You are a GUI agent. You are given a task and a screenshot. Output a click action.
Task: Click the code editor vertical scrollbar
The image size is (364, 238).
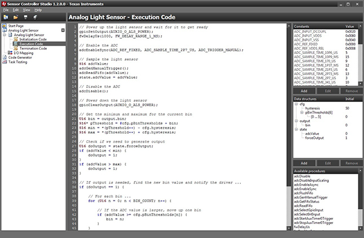pos(289,127)
